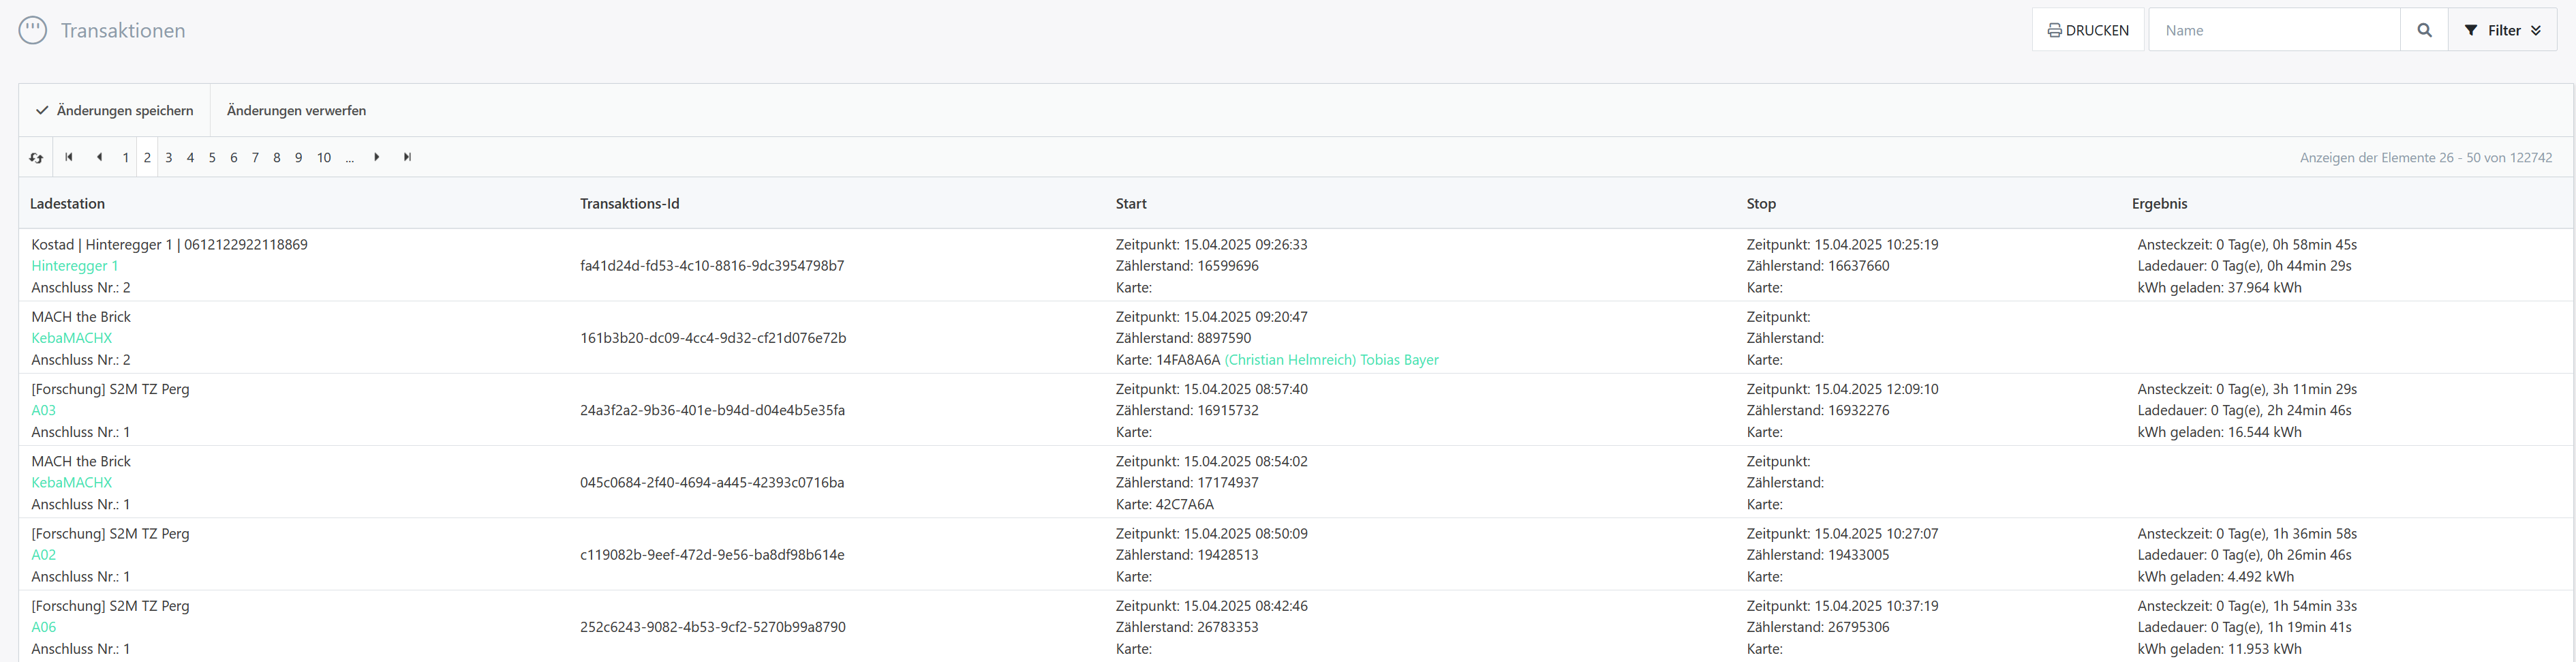Select transaction id c119082b-9eef-472d-9e56-ba8df98b614e

(712, 554)
